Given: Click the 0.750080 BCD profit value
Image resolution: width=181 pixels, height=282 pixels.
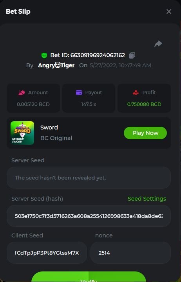Looking at the screenshot, I should pyautogui.click(x=144, y=104).
